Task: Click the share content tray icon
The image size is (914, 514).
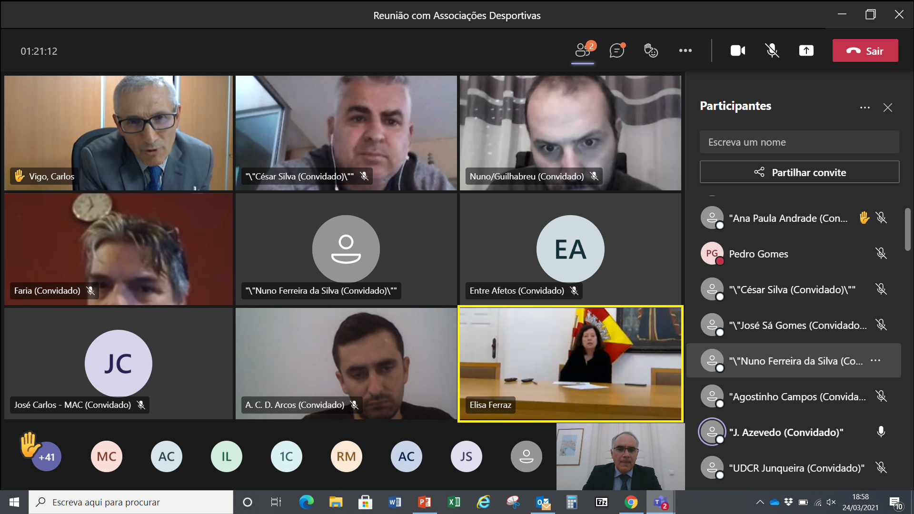Action: (806, 50)
